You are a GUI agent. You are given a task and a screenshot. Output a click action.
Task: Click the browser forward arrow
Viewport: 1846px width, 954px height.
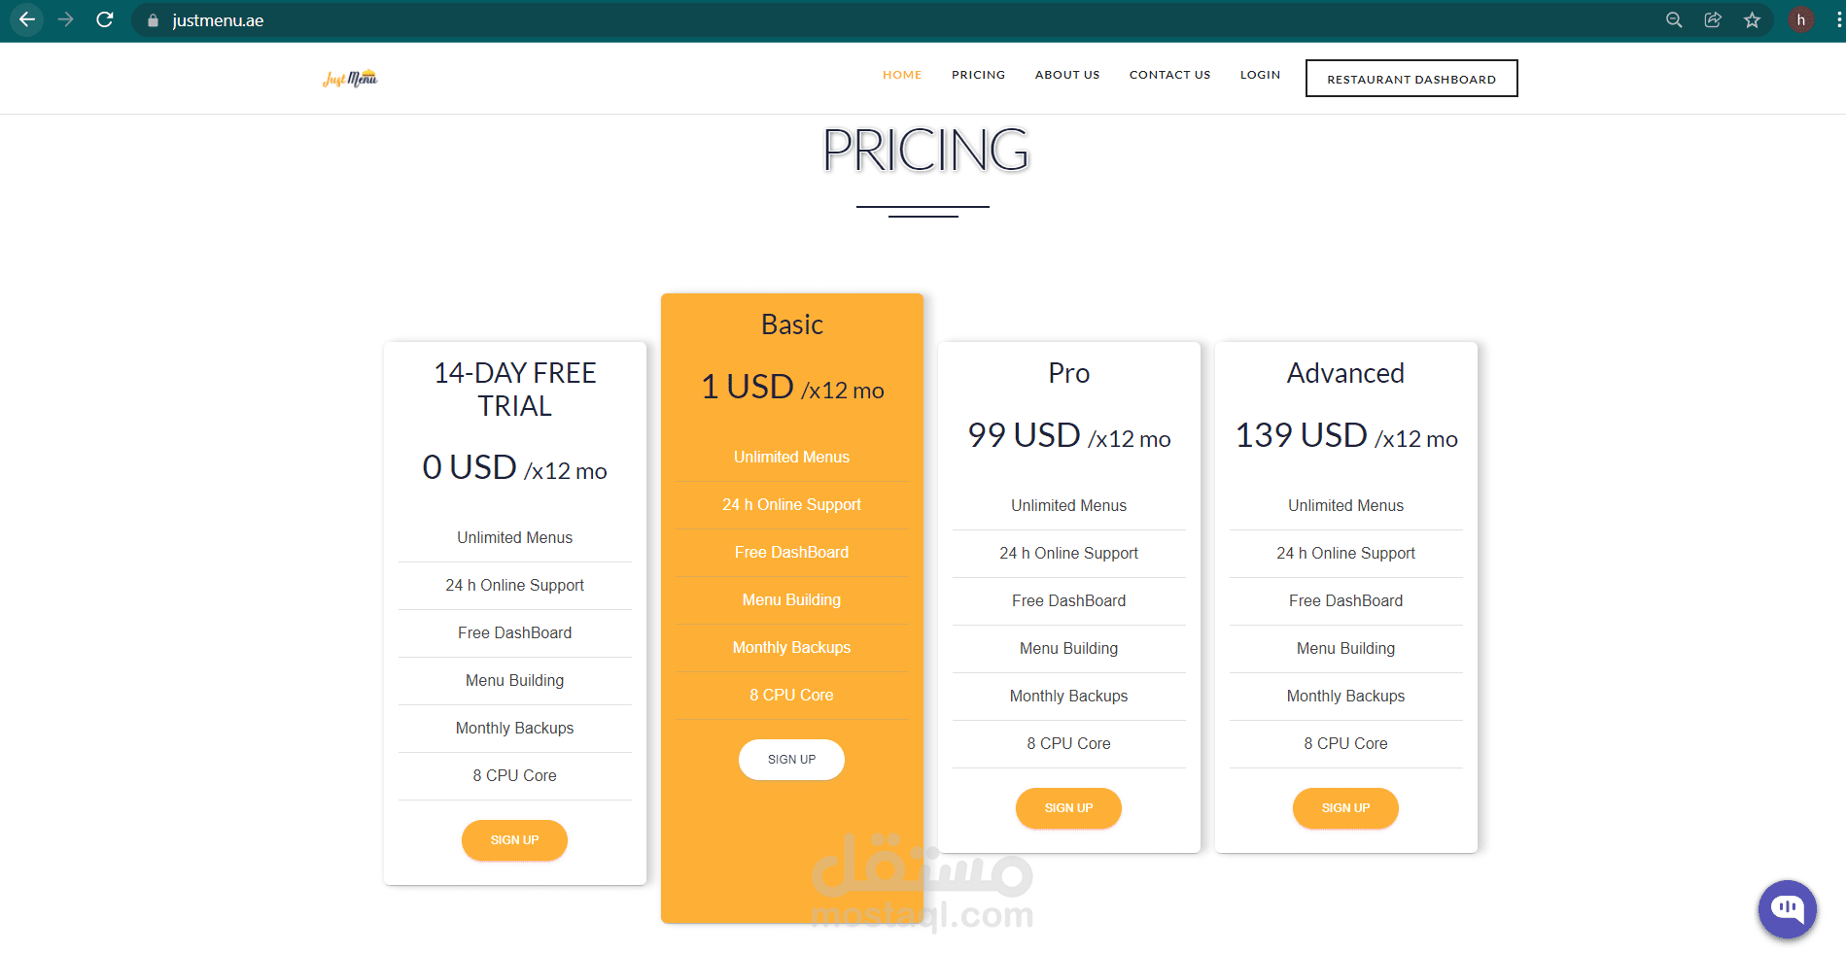tap(65, 19)
